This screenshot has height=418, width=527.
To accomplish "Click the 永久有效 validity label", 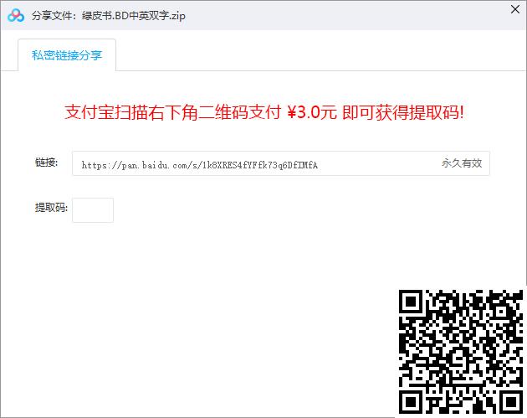I will (462, 163).
